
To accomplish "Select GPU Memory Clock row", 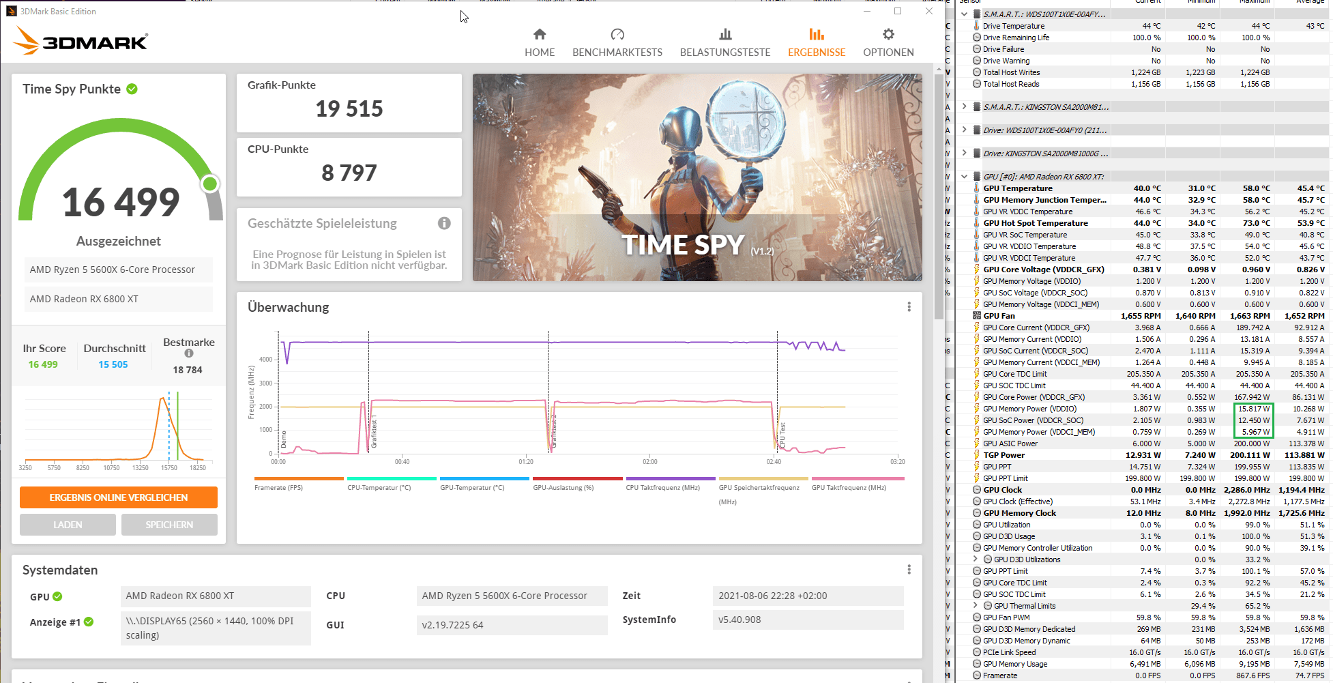I will tap(1141, 513).
